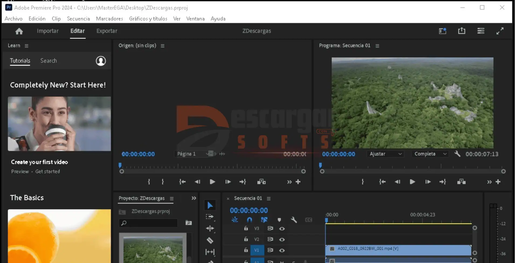Open the Secuencia menu
This screenshot has height=263, width=515.
coord(78,19)
